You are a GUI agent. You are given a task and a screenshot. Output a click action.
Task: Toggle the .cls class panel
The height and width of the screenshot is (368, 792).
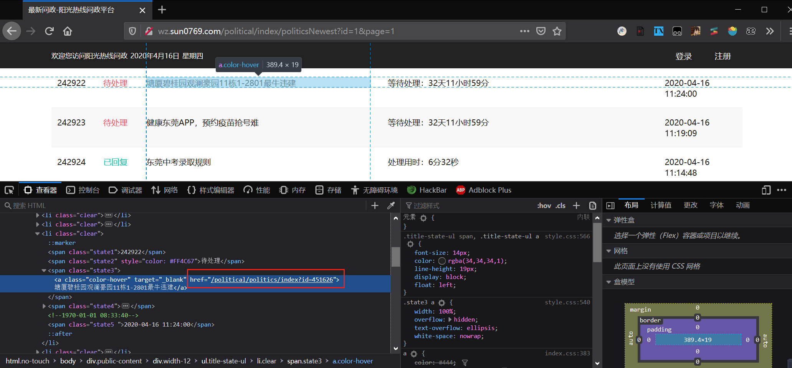click(561, 206)
